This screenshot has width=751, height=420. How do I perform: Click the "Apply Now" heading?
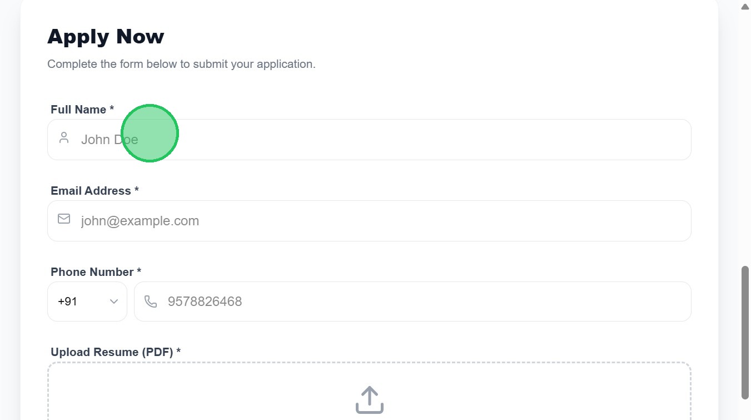(106, 37)
